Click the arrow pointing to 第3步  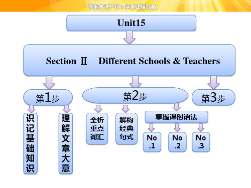tap(213, 83)
